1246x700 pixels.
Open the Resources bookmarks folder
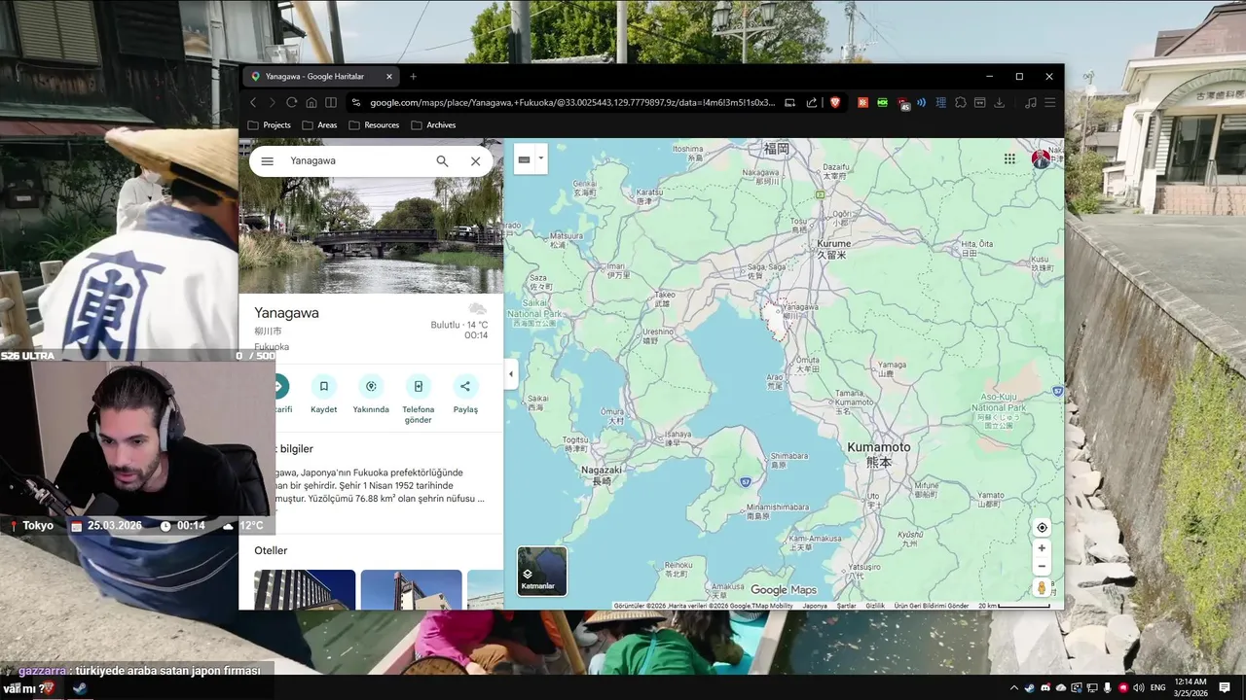click(374, 125)
